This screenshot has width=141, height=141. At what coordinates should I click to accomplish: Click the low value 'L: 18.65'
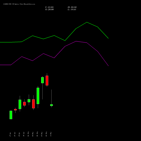[72, 10]
